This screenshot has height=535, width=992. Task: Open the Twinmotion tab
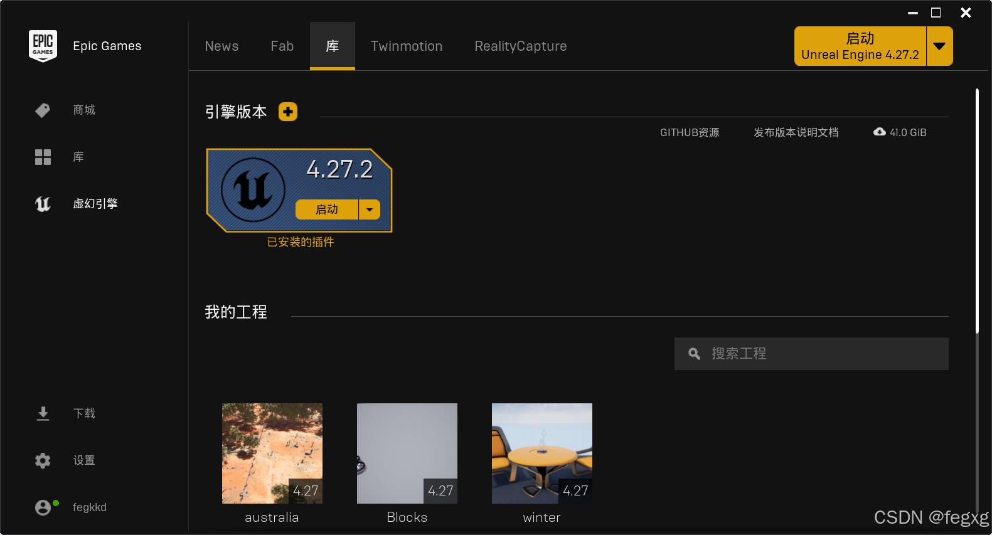407,46
